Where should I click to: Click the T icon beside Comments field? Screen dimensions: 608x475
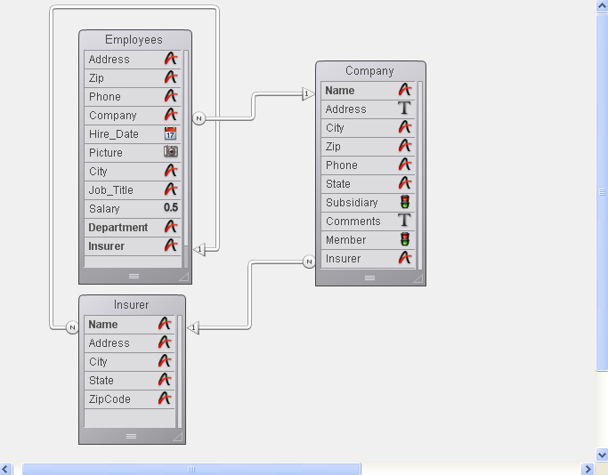coord(405,221)
